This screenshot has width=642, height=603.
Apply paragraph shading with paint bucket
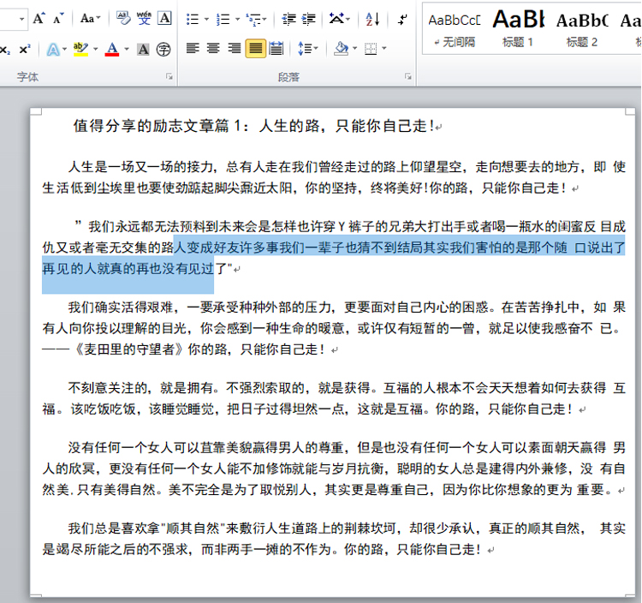point(341,48)
